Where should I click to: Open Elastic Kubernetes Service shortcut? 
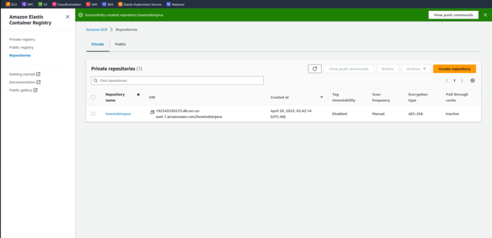pos(140,4)
